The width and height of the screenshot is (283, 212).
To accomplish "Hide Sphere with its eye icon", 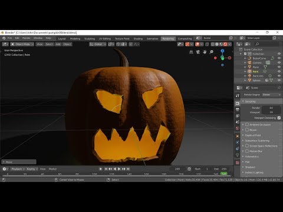I will pos(279,80).
